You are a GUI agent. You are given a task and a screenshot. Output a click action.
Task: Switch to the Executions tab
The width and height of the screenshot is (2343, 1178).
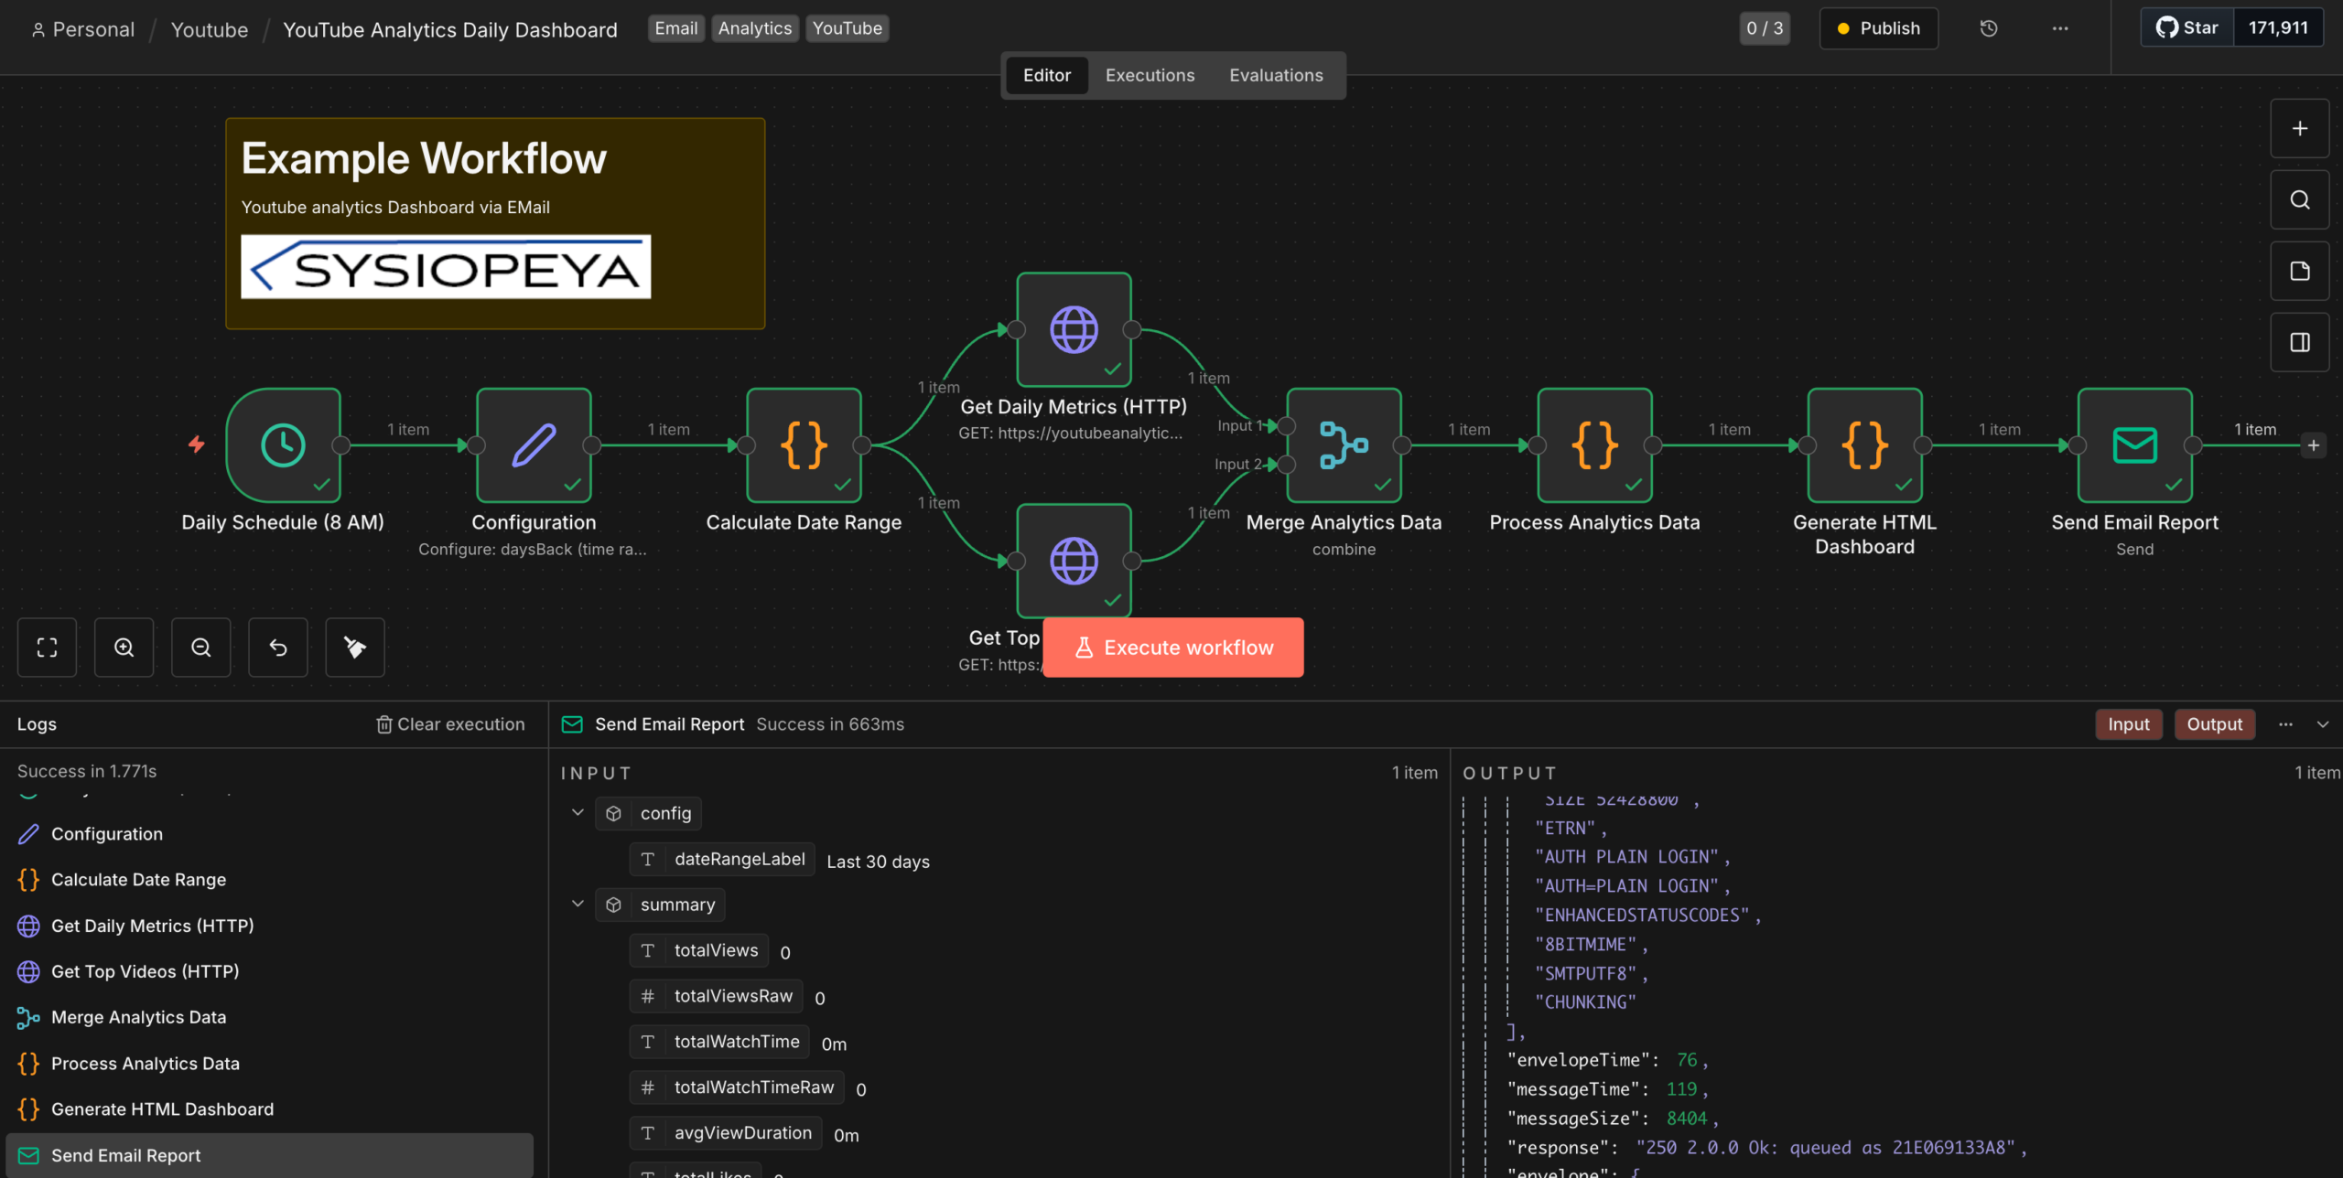coord(1150,75)
